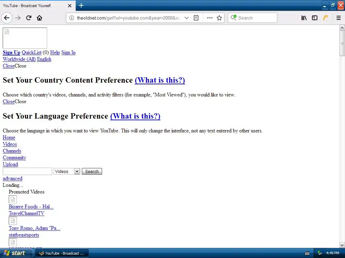Click broken thumbnail above Bizarre Foods
The image size is (345, 258).
point(13,199)
